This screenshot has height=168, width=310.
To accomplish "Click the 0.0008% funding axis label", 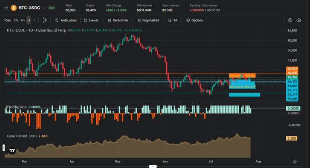I will pos(293,109).
